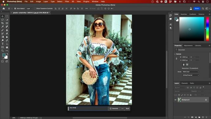The width and height of the screenshot is (211, 119).
Task: Switch to the Libraries tab
Action: (198, 46)
